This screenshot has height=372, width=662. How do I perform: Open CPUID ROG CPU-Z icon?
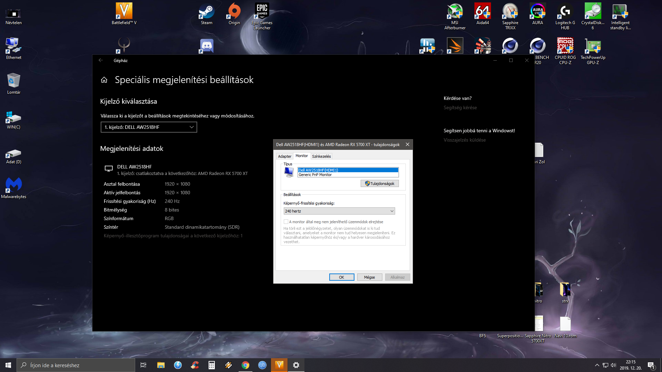pyautogui.click(x=565, y=51)
